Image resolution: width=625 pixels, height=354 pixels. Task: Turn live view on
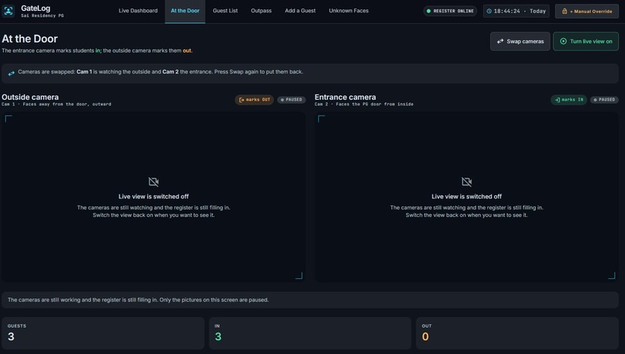click(585, 41)
